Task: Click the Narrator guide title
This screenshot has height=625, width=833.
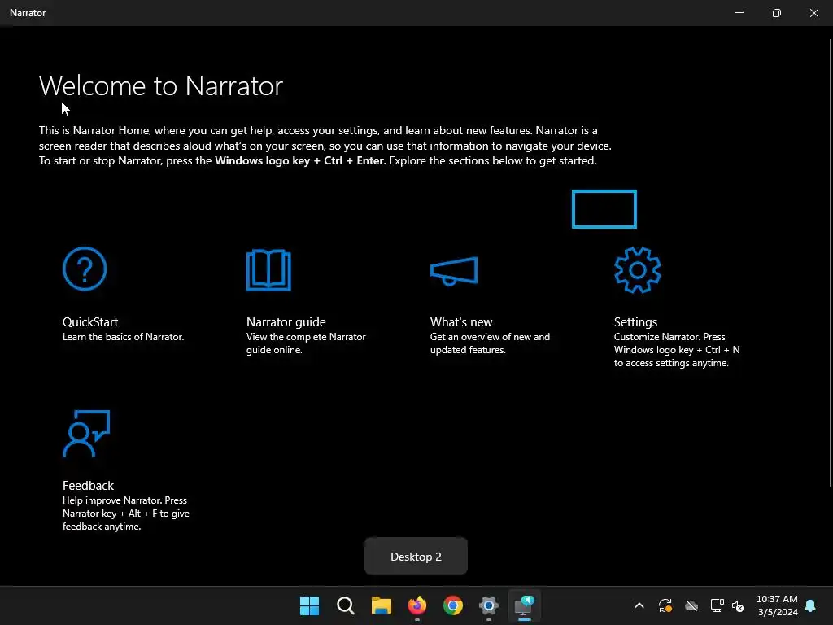Action: (x=286, y=322)
